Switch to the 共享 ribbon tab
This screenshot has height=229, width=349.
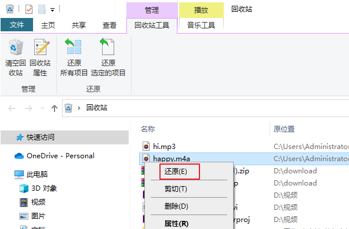tap(79, 25)
